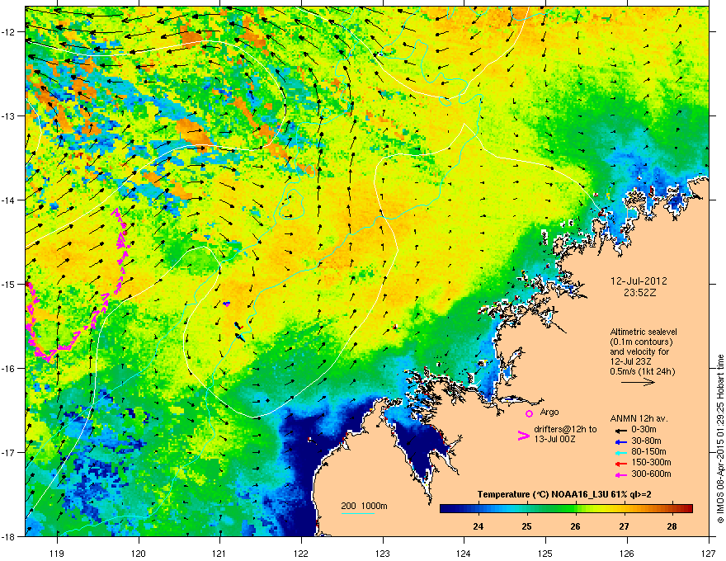Click longitude axis label '124'
726x561 pixels.
pyautogui.click(x=464, y=553)
